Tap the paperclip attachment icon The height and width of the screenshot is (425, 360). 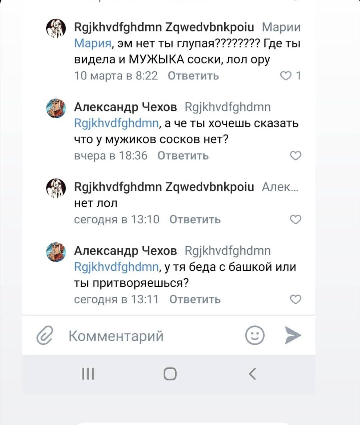click(x=45, y=335)
